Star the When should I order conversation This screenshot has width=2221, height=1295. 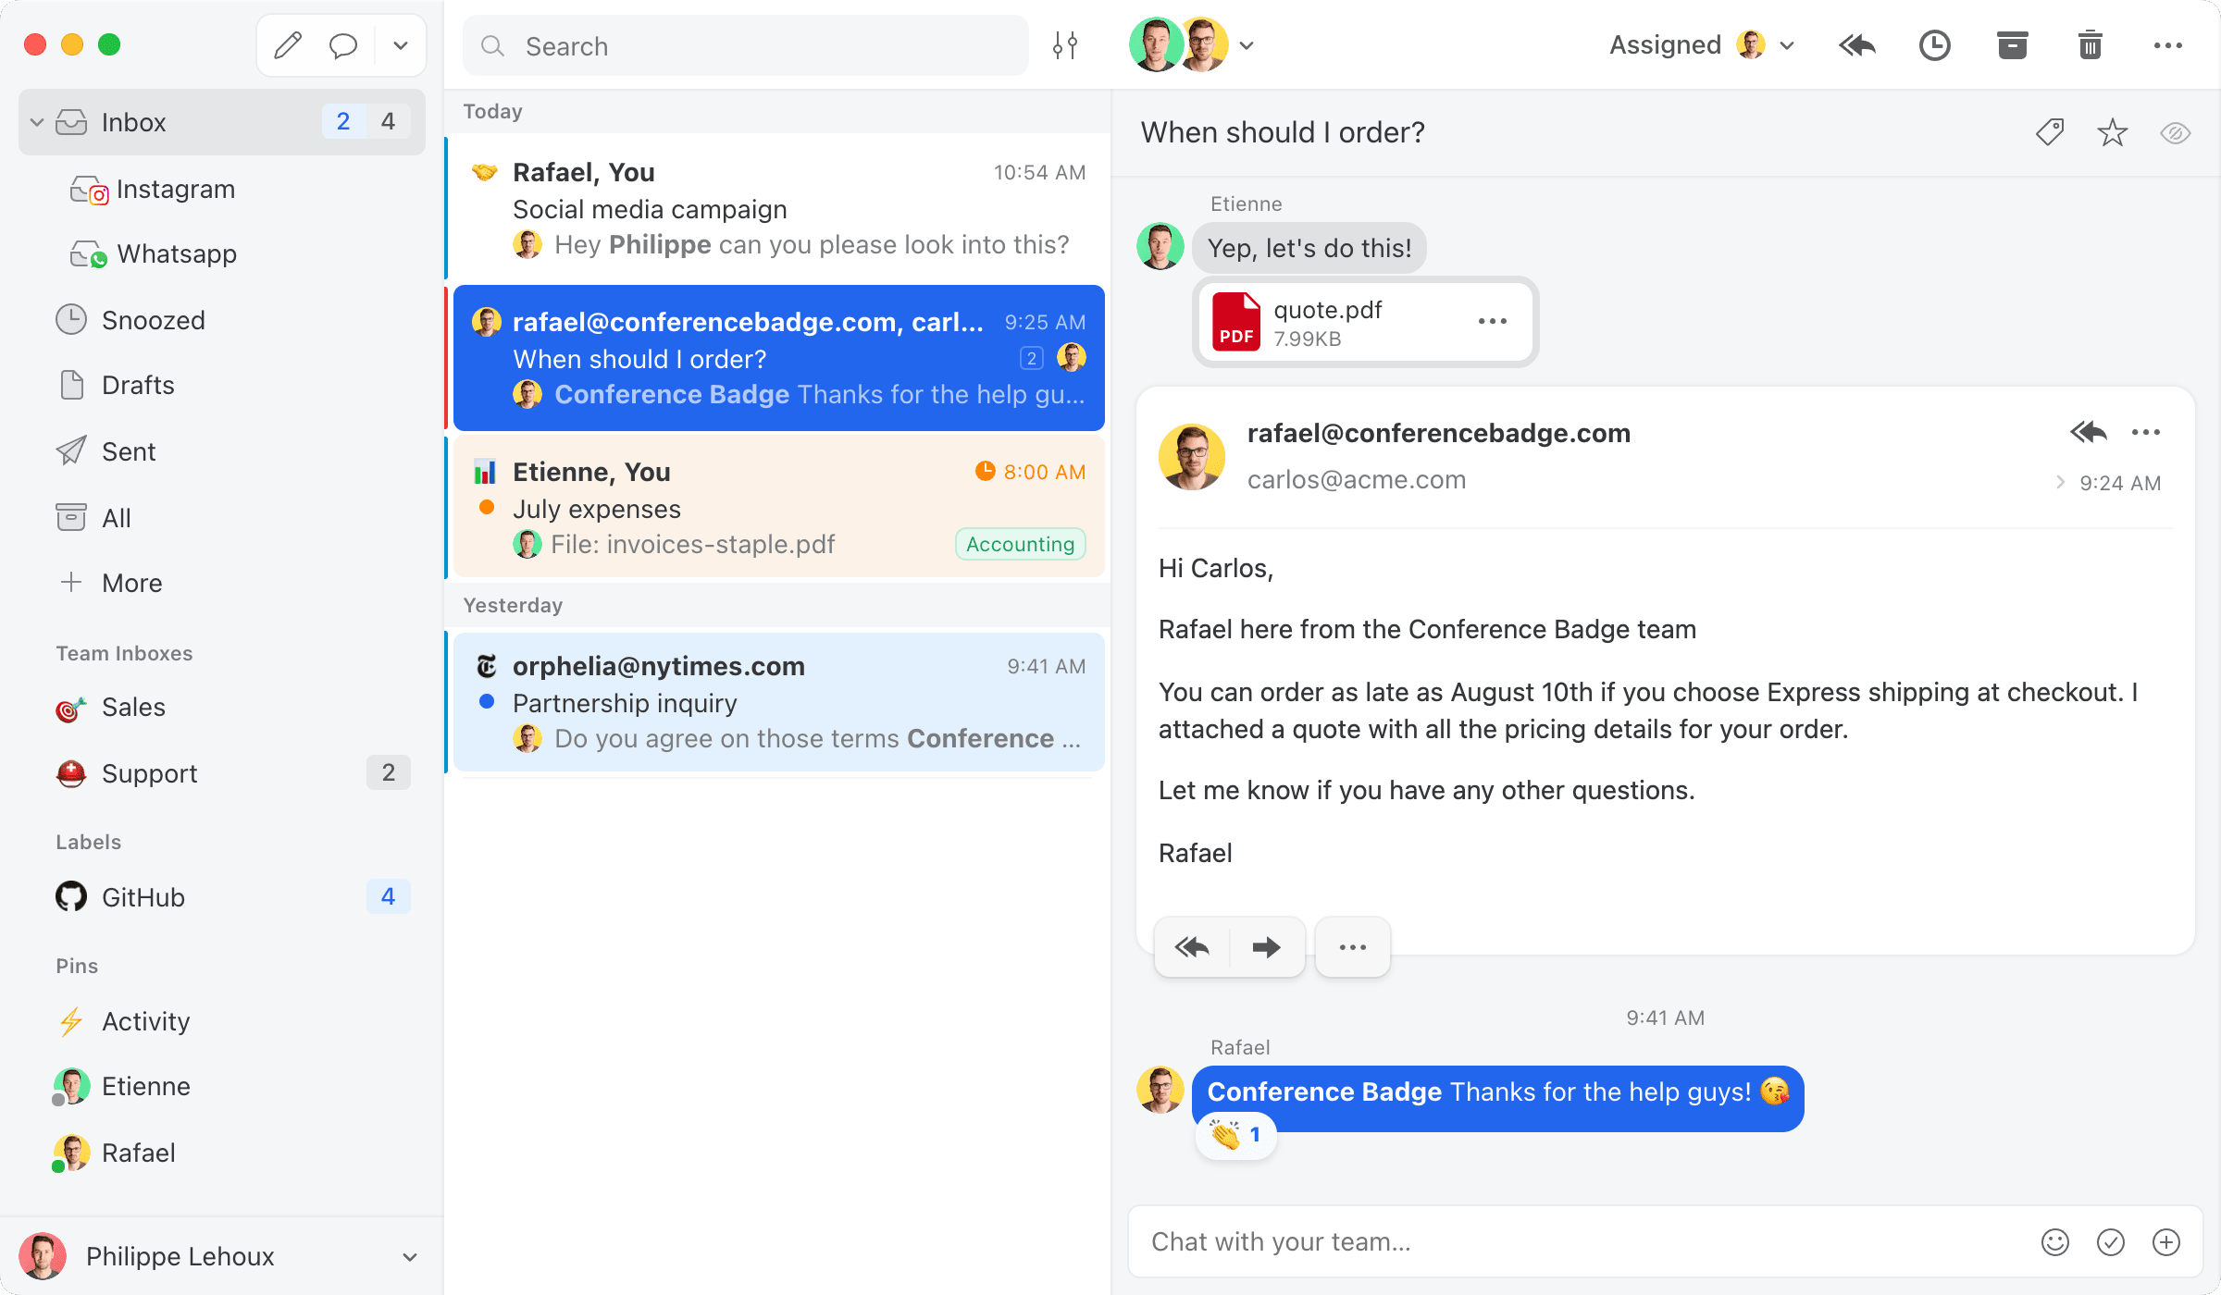pos(2112,132)
